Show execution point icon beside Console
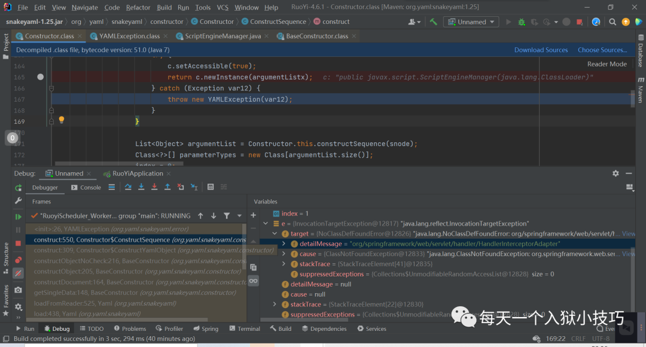Viewport: 646px width, 347px height. click(x=112, y=187)
